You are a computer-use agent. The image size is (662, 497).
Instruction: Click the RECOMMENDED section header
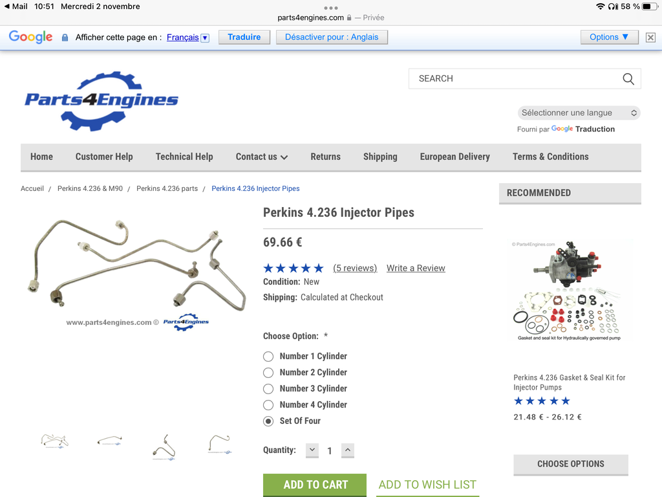click(x=570, y=193)
